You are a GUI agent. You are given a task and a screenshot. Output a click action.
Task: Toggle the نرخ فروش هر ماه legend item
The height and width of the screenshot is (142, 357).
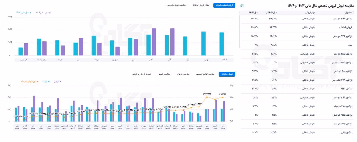(x=30, y=81)
